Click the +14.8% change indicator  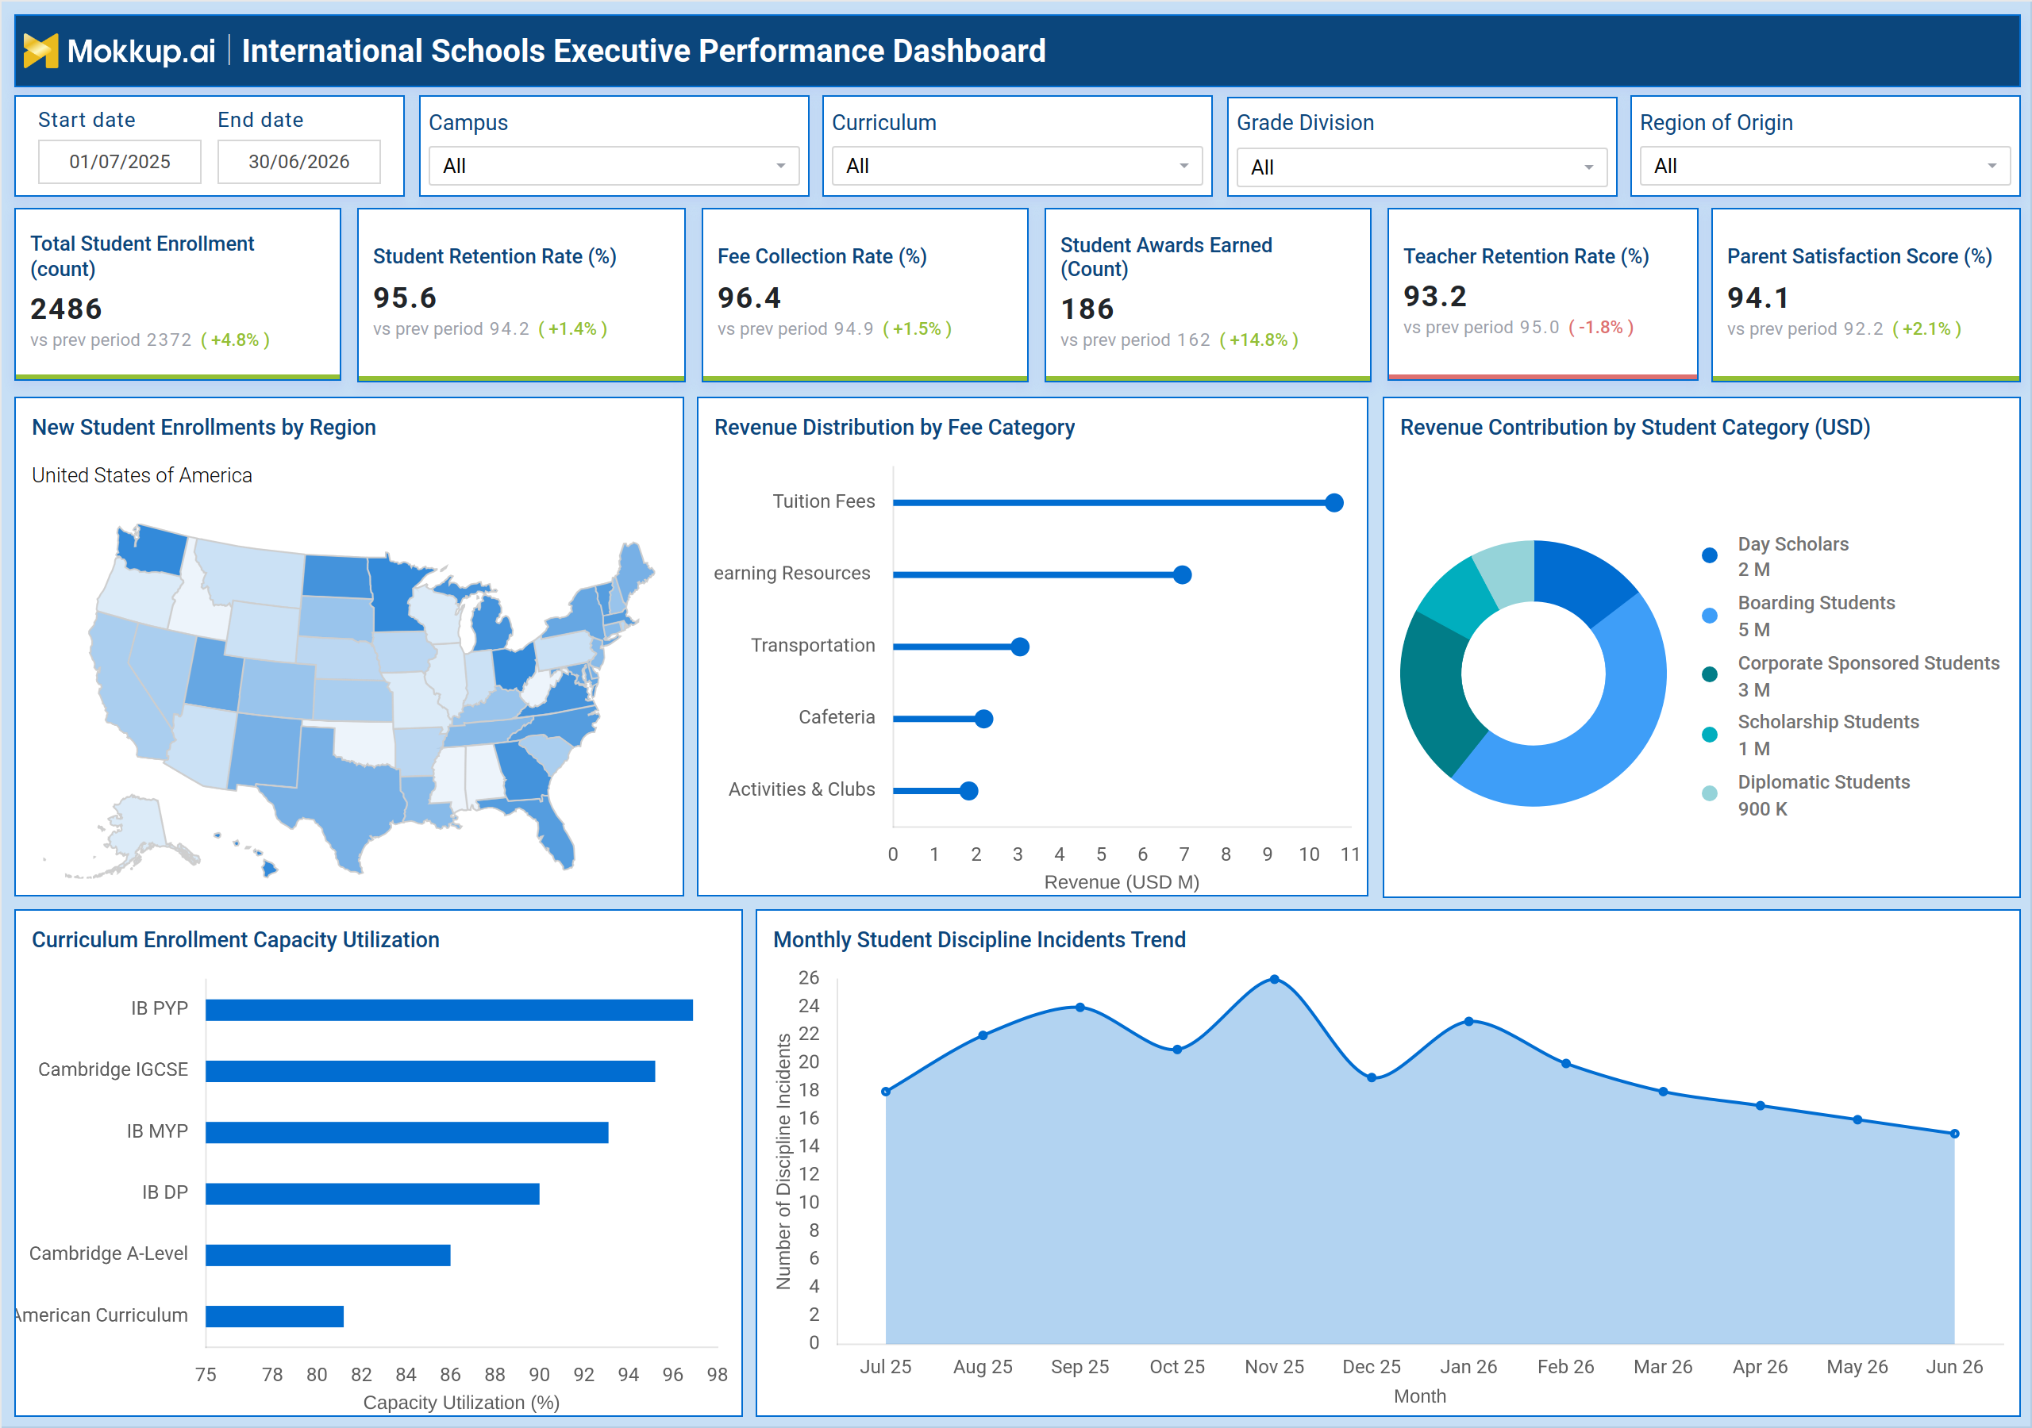[1259, 340]
